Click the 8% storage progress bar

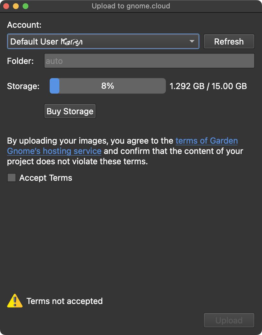pos(107,86)
